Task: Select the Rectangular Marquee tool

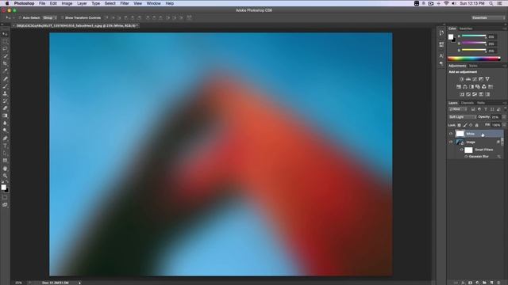Action: click(x=5, y=41)
